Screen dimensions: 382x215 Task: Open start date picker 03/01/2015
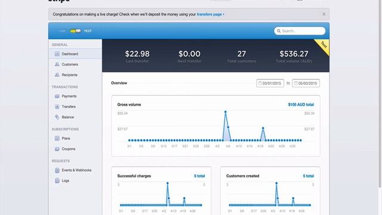coord(270,83)
